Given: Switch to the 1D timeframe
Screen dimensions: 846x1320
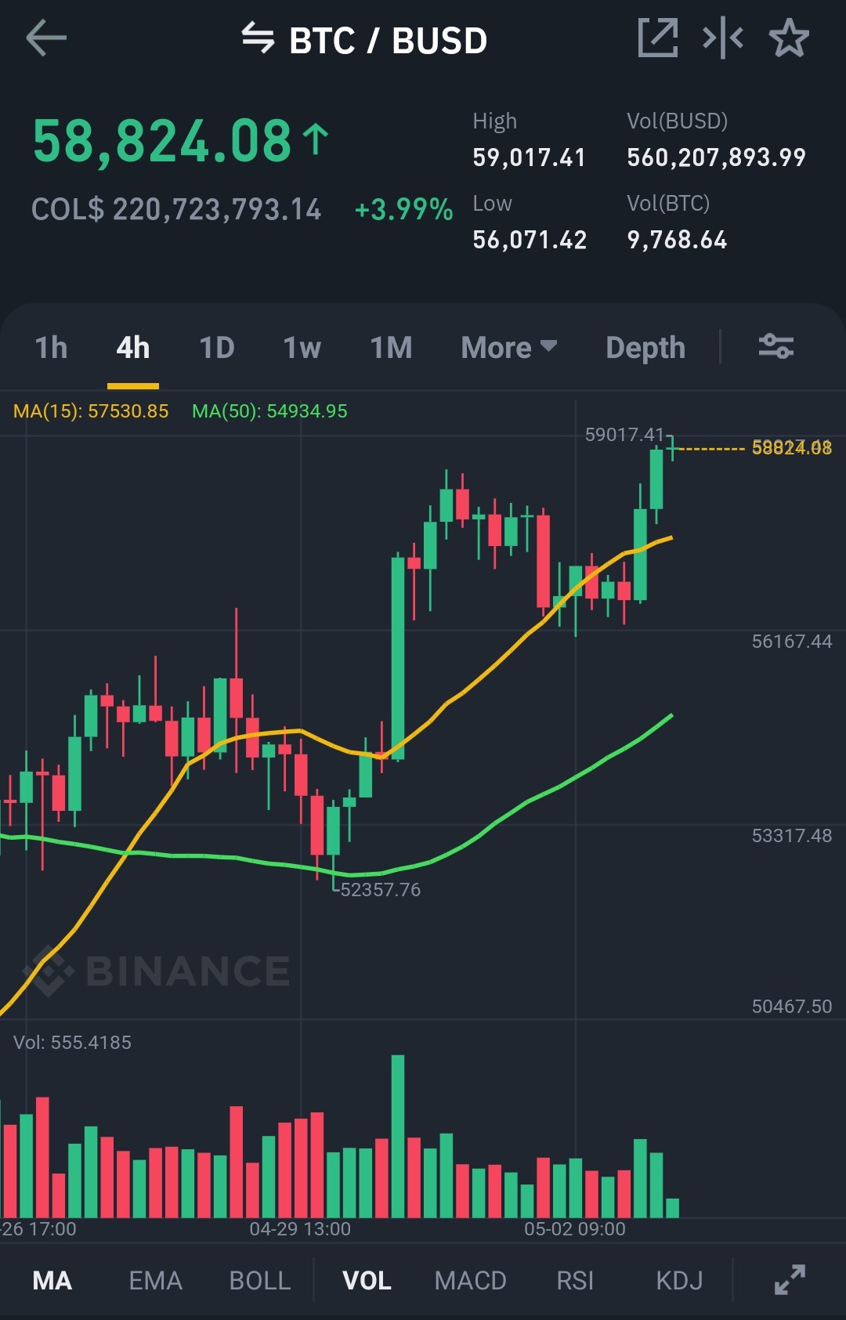Looking at the screenshot, I should (217, 348).
